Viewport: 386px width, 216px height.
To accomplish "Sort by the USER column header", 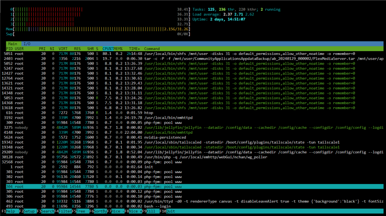I will pos(19,48).
